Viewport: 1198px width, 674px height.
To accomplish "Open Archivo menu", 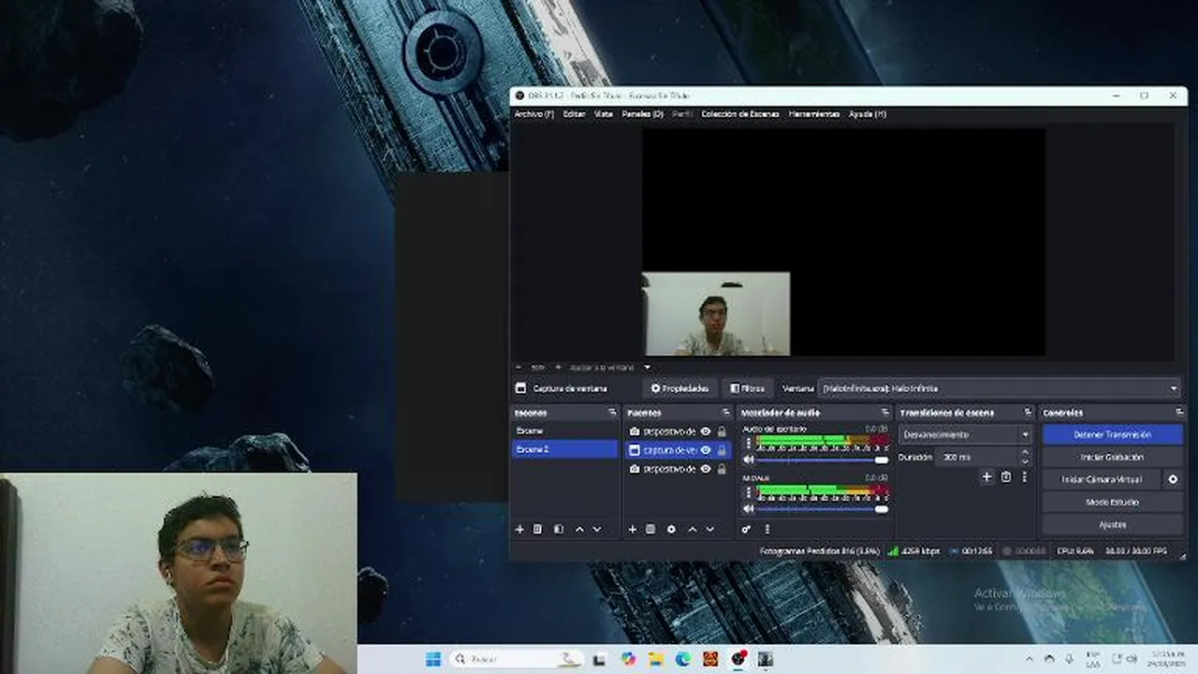I will [534, 114].
